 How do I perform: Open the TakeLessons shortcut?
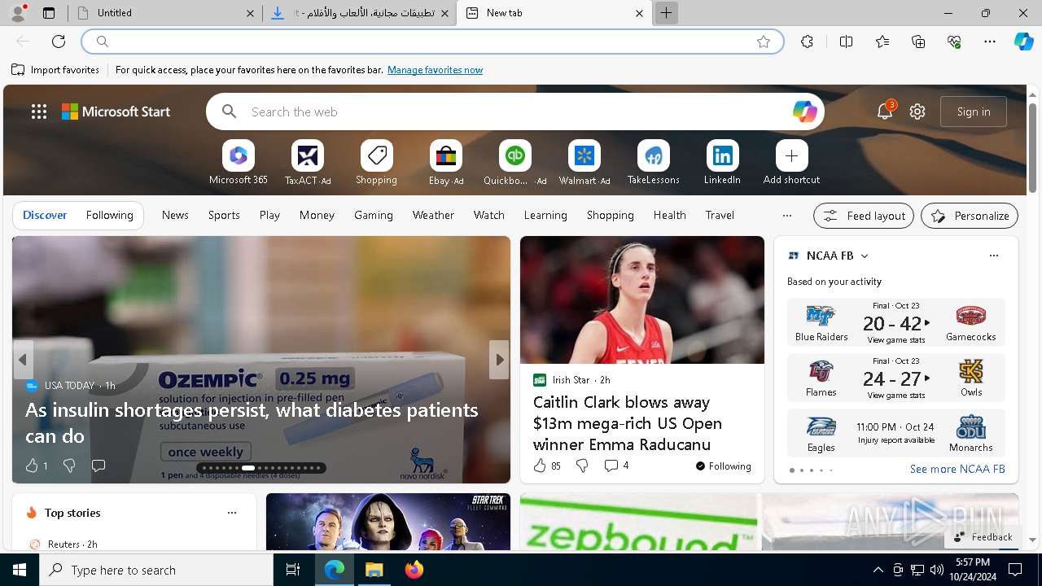click(654, 163)
